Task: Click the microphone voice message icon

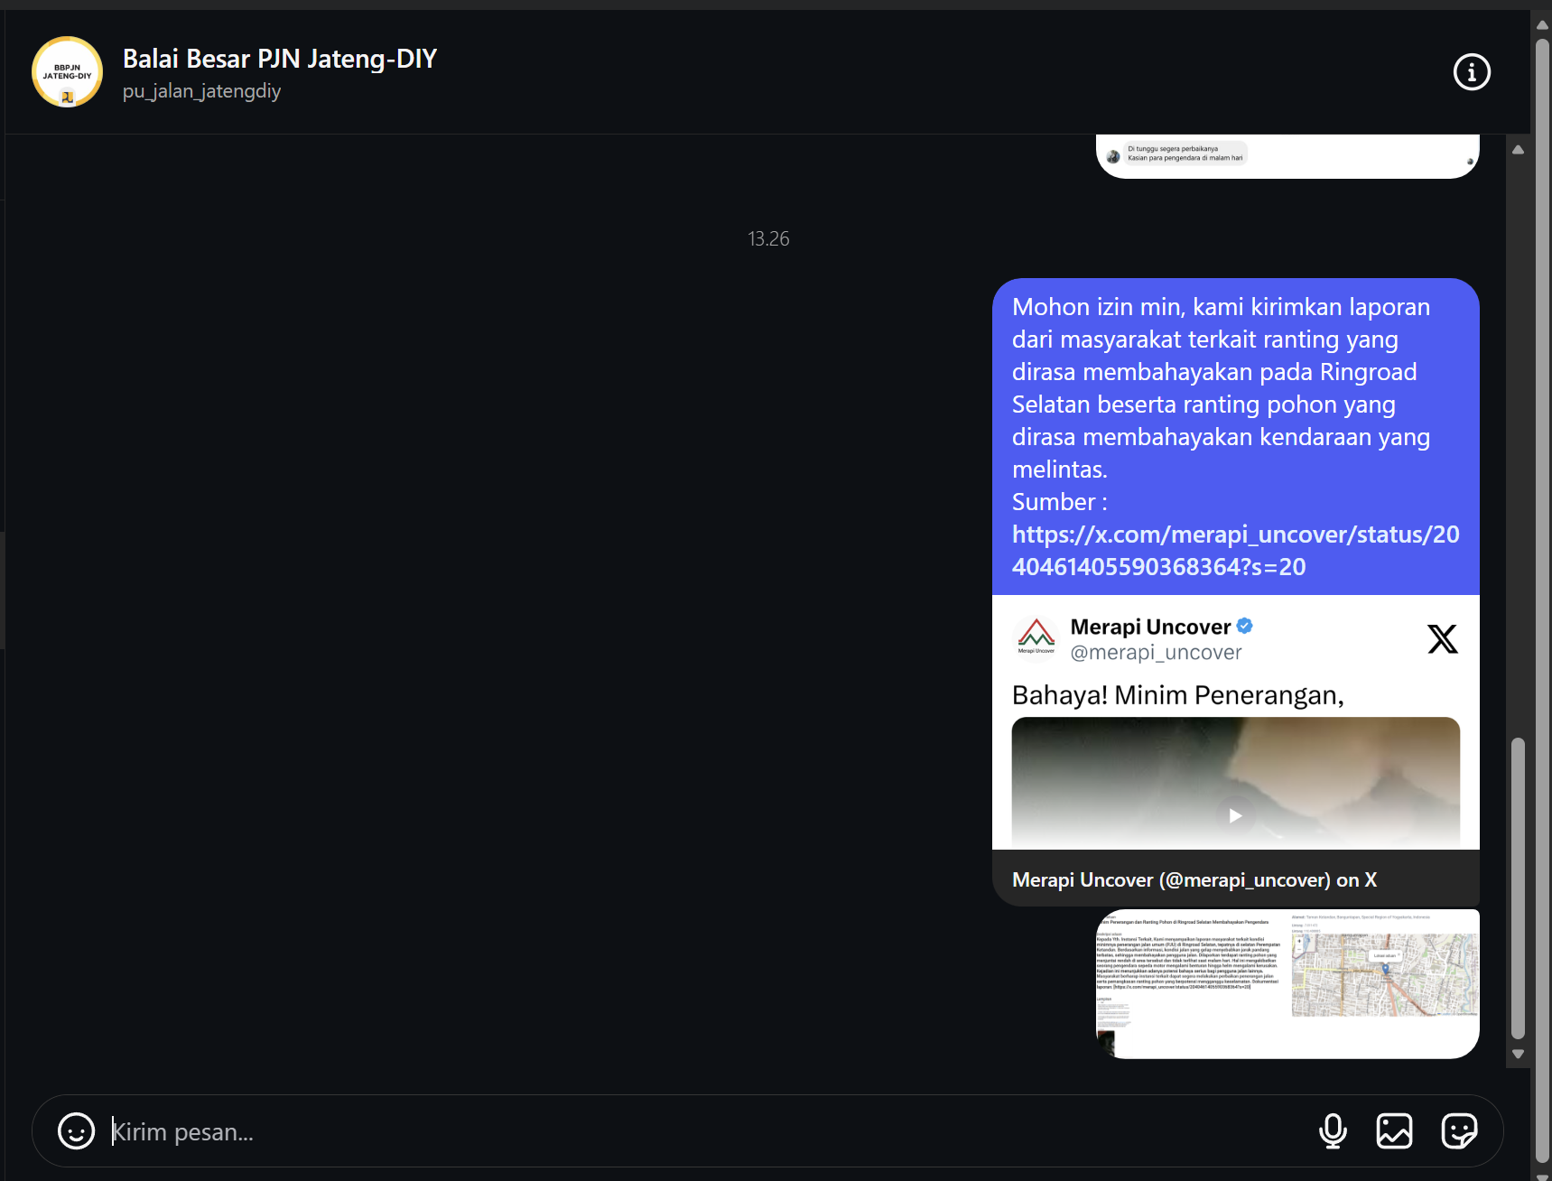Action: [1332, 1130]
